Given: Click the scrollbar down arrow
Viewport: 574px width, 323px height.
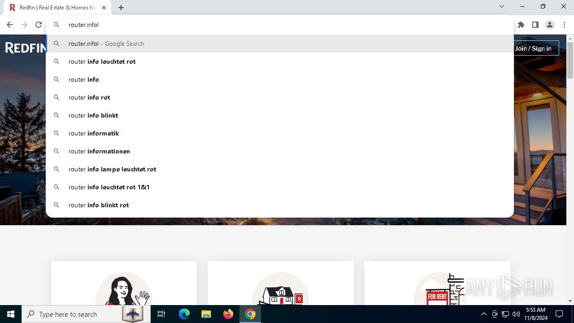Looking at the screenshot, I should click(570, 301).
